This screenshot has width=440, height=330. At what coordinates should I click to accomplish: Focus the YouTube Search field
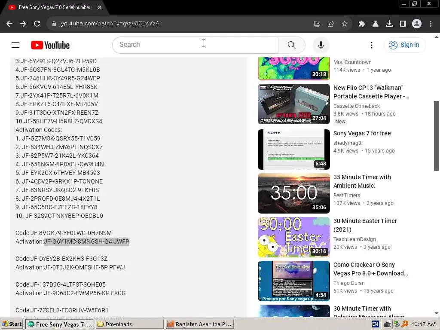click(x=196, y=45)
